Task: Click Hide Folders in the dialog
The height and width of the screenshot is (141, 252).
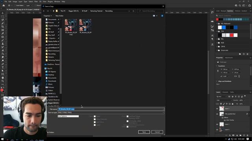Action: (50, 132)
